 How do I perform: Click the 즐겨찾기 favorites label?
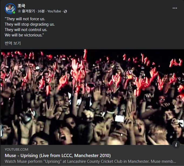[x=28, y=11]
